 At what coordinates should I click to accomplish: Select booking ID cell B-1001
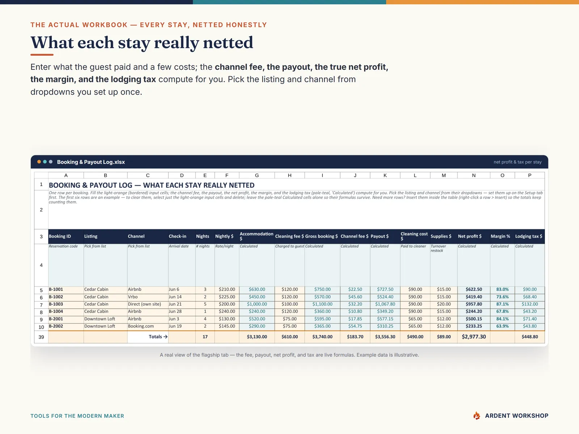pyautogui.click(x=66, y=289)
